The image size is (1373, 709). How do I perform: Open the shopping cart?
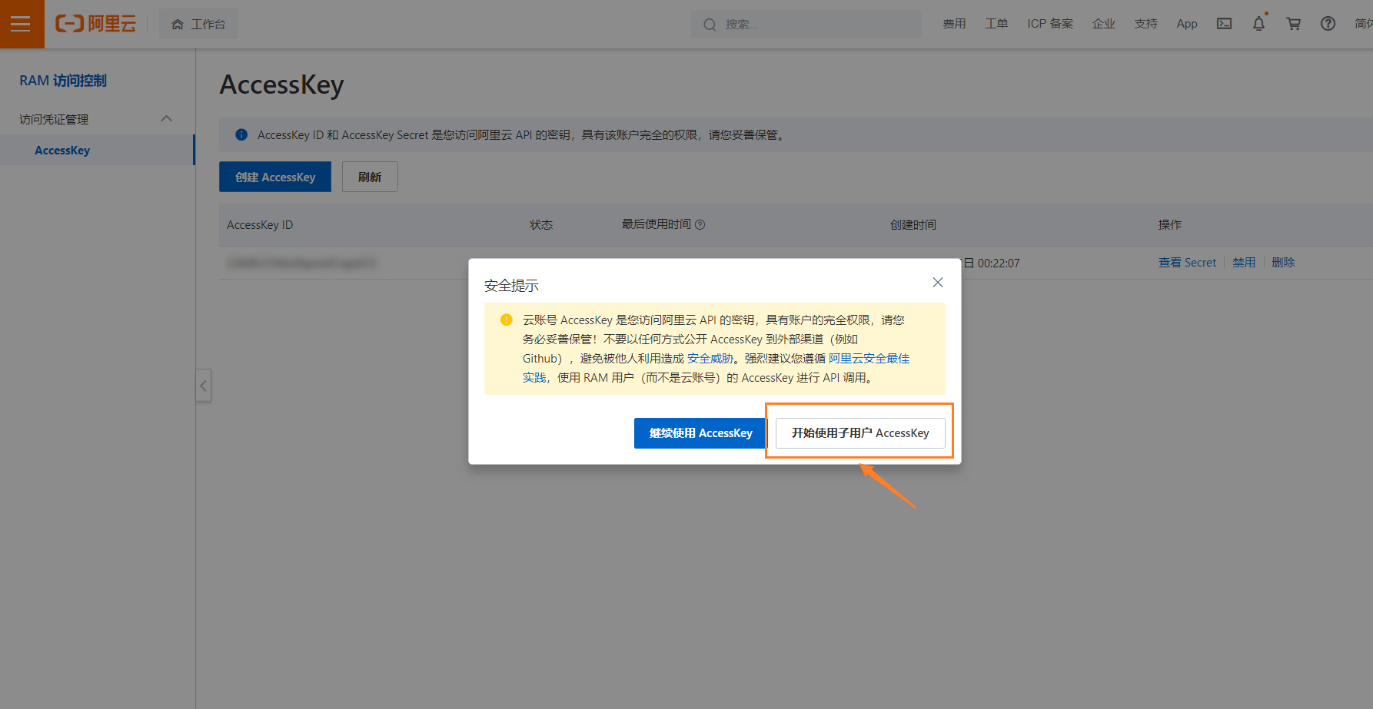pyautogui.click(x=1294, y=24)
